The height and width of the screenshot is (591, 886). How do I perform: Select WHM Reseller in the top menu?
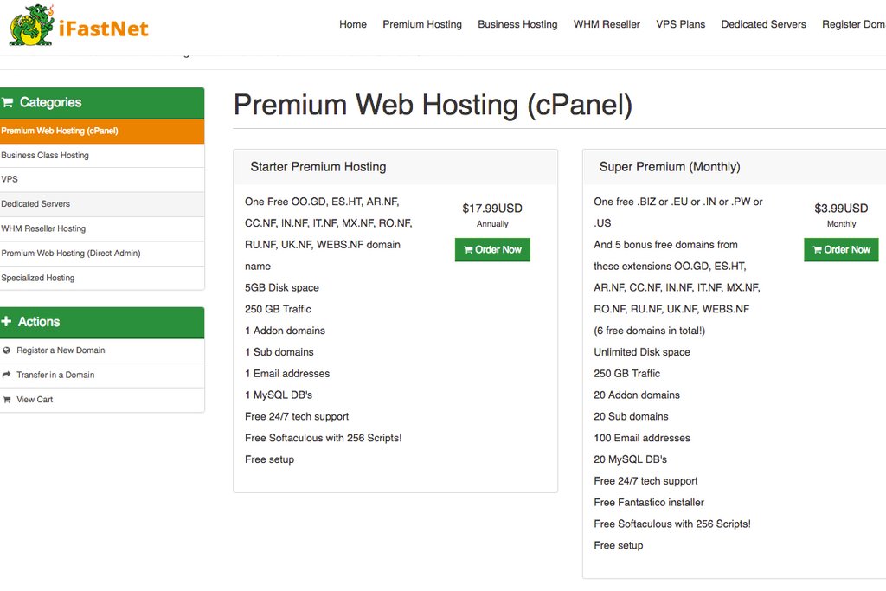pyautogui.click(x=607, y=24)
